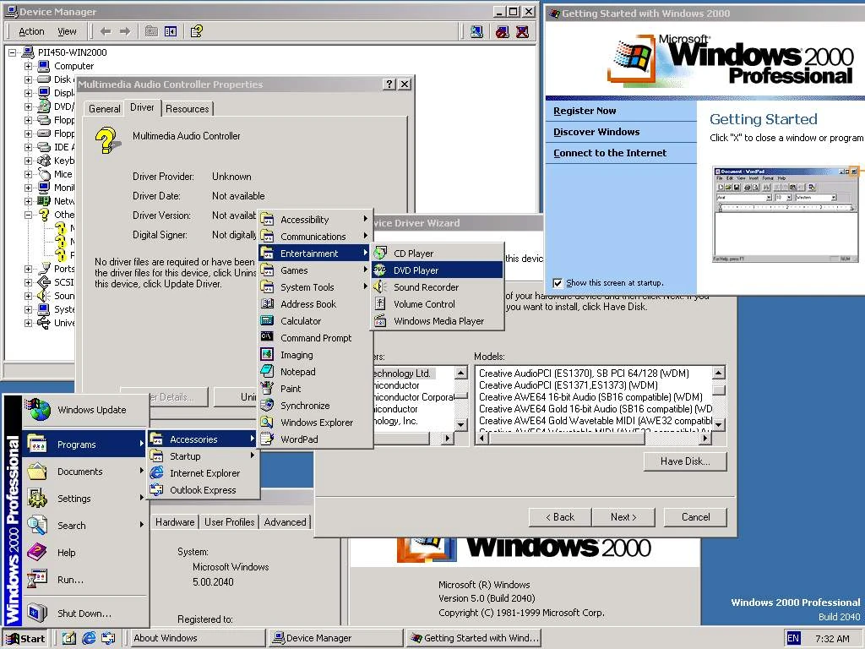Screen dimensions: 865x649
Task: Select Sound Recorder from the Entertainment menu
Action: (426, 287)
